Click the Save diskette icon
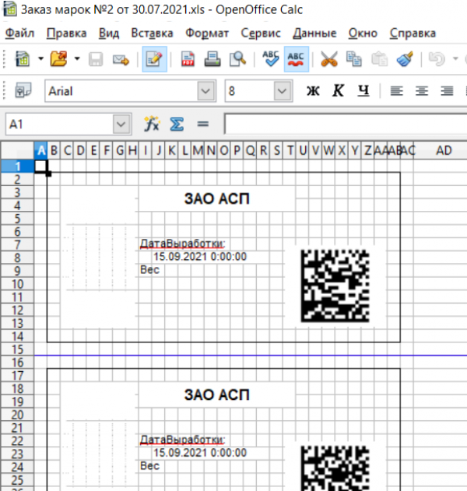The width and height of the screenshot is (467, 491). point(96,59)
